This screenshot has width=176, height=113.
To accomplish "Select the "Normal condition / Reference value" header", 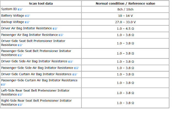I will (x=125, y=4).
